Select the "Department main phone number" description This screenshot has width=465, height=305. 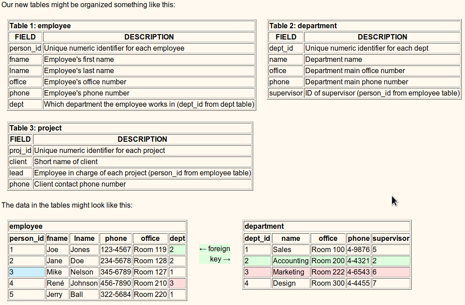point(357,82)
